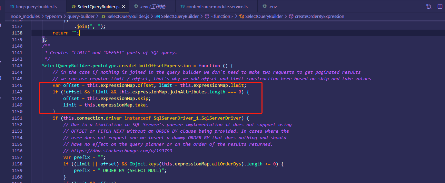The image size is (445, 183).
Task: Click line number 1138 in the gutter
Action: 17,33
